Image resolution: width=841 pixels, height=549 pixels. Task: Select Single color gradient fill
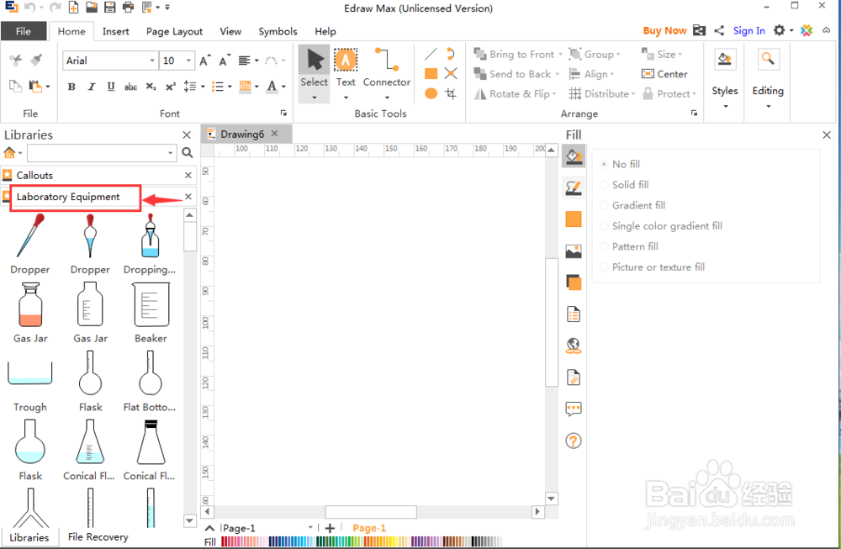[661, 225]
